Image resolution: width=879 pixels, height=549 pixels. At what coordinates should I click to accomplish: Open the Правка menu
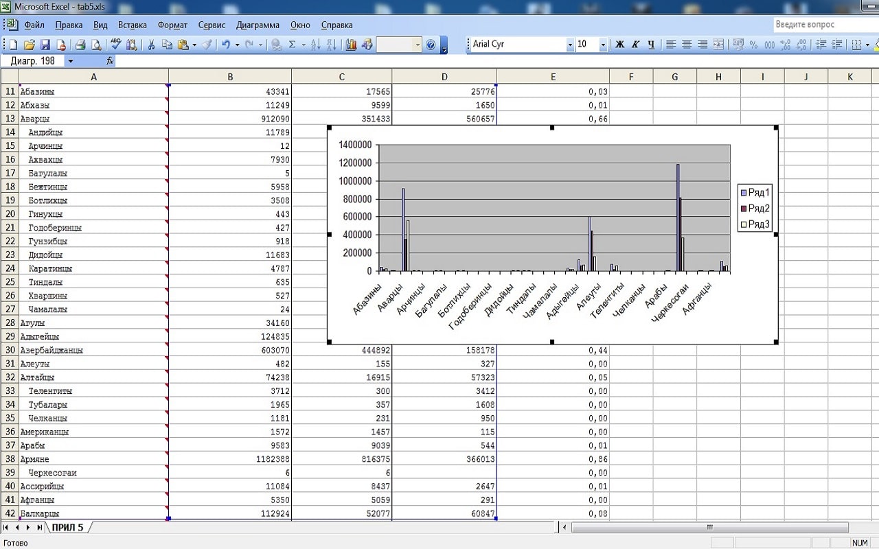click(69, 25)
